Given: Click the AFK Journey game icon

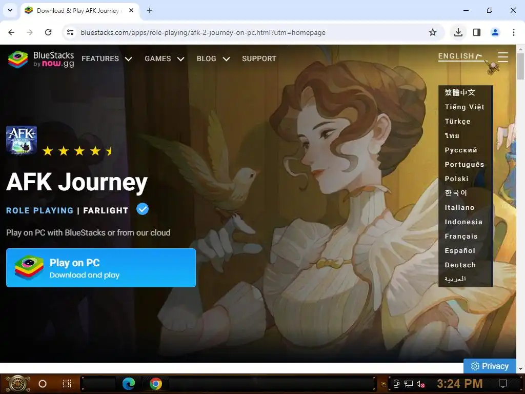Looking at the screenshot, I should click(x=22, y=140).
